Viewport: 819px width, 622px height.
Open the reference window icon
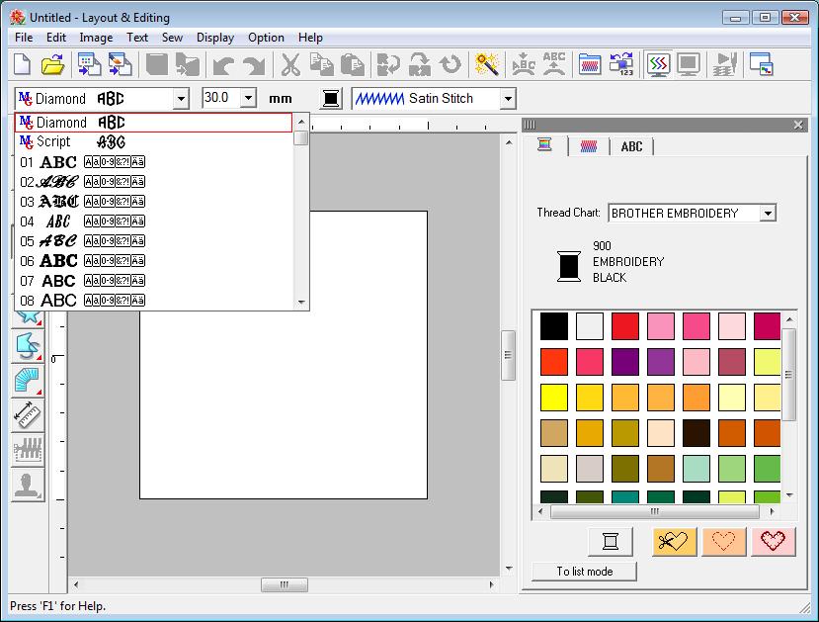point(761,64)
